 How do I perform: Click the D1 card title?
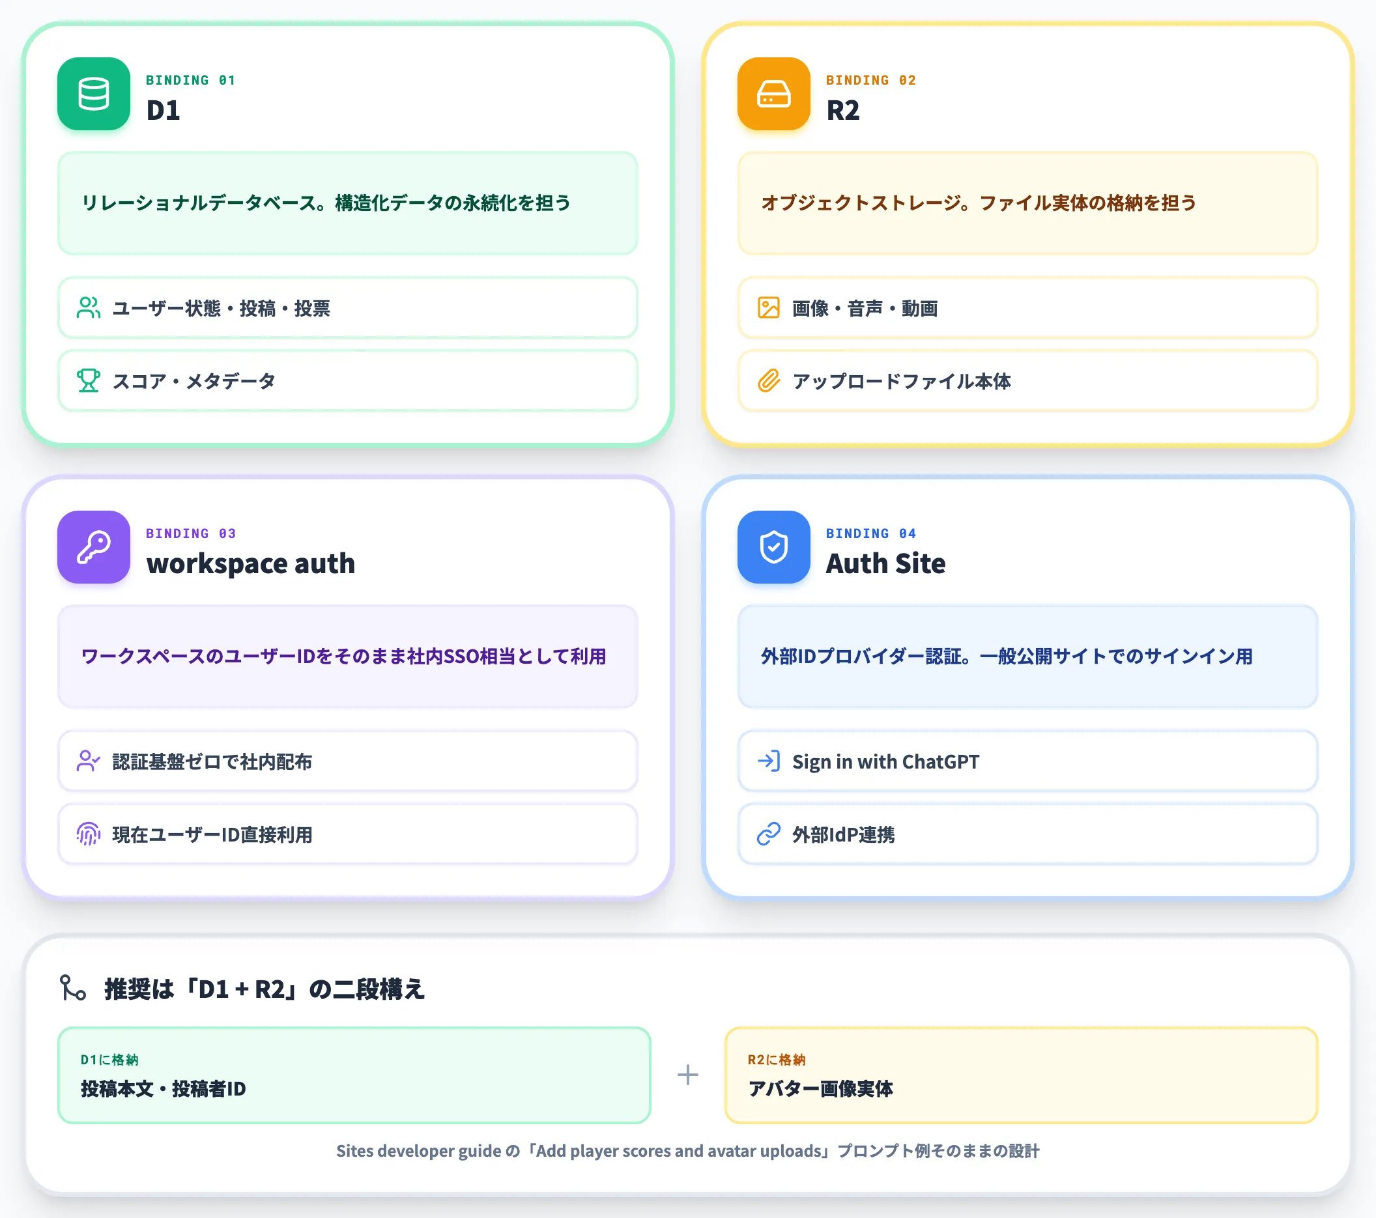point(164,110)
